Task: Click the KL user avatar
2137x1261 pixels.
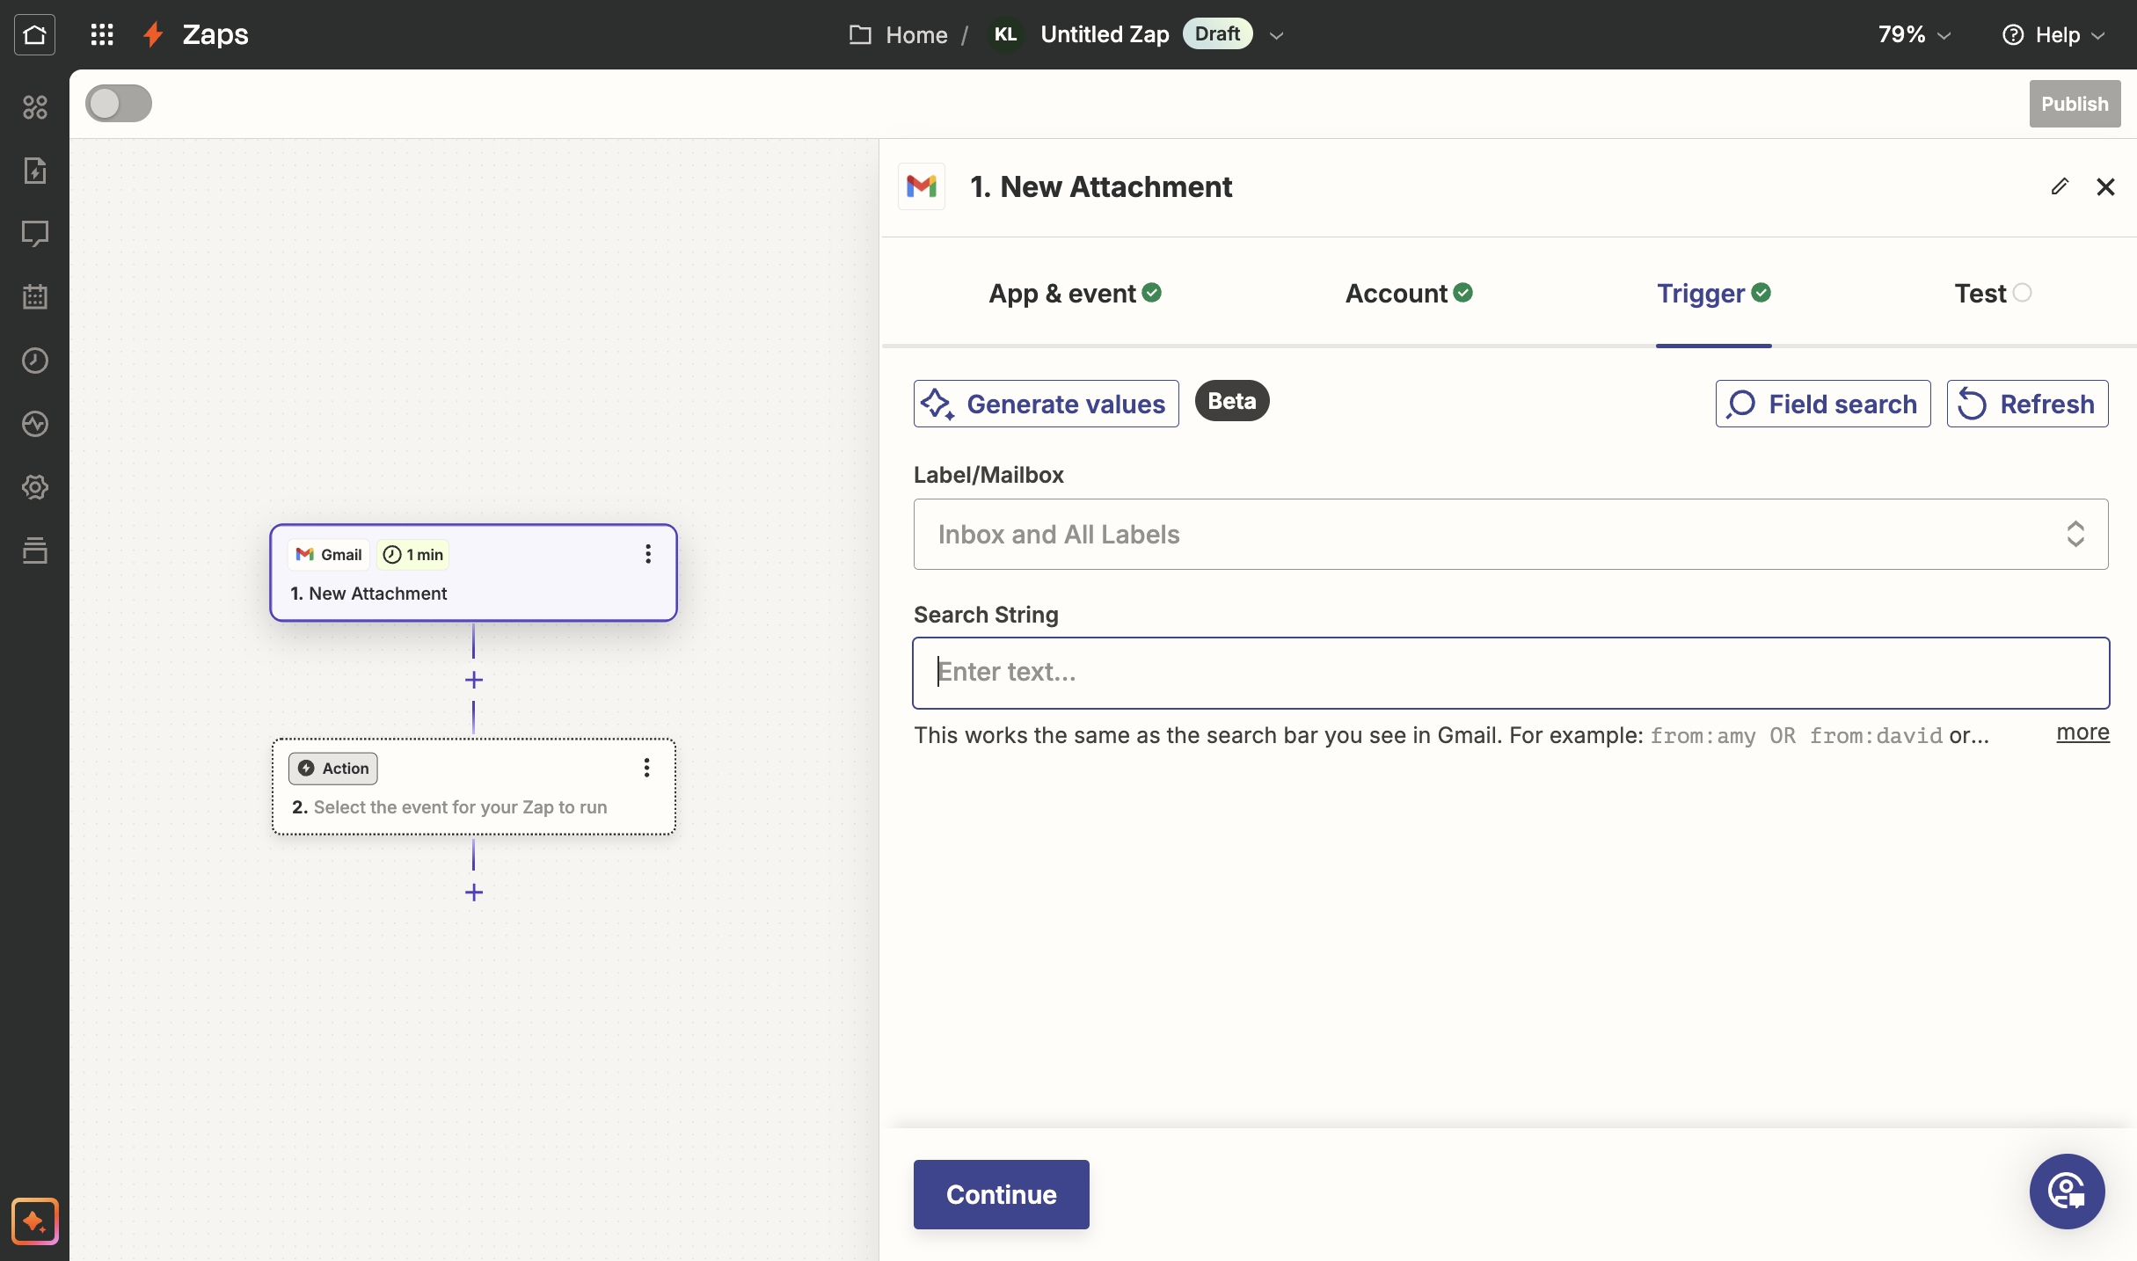Action: 1005,34
